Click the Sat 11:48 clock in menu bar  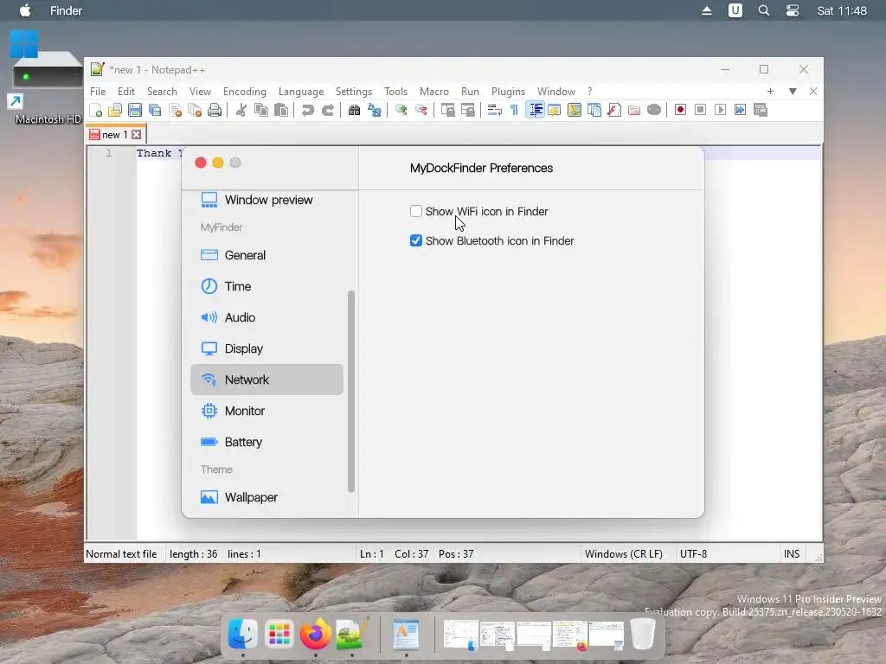pos(841,10)
